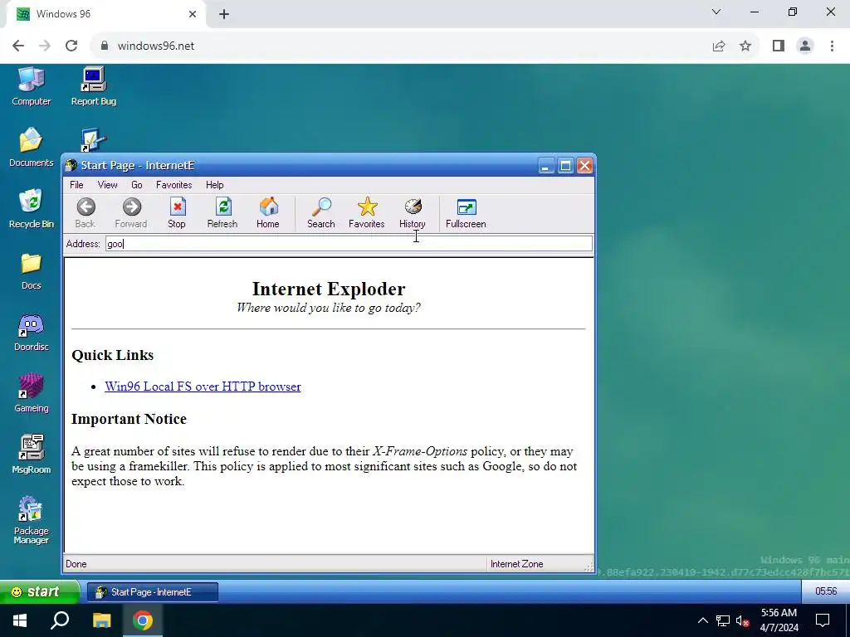Click Chrome icon on Windows taskbar
The width and height of the screenshot is (850, 637).
pos(143,620)
